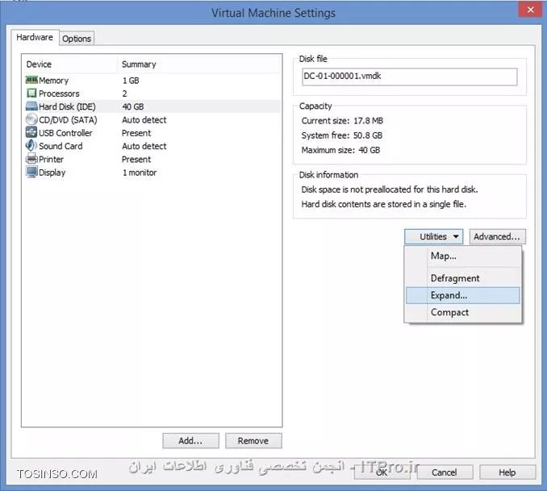Open the Utilities dropdown button

(433, 237)
